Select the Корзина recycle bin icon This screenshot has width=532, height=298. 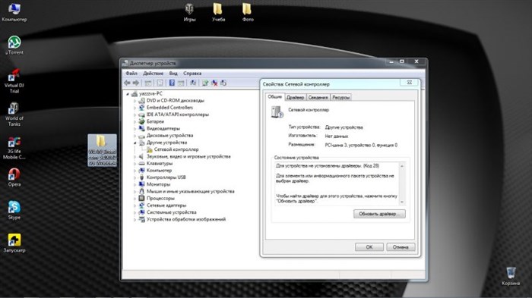pyautogui.click(x=511, y=276)
